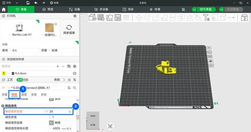
Task: Click the home icon in the tab bar
Action: pyautogui.click(x=4, y=9)
